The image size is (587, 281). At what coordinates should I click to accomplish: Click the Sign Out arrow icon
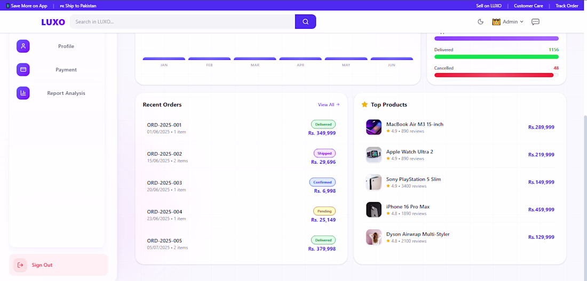[20, 265]
